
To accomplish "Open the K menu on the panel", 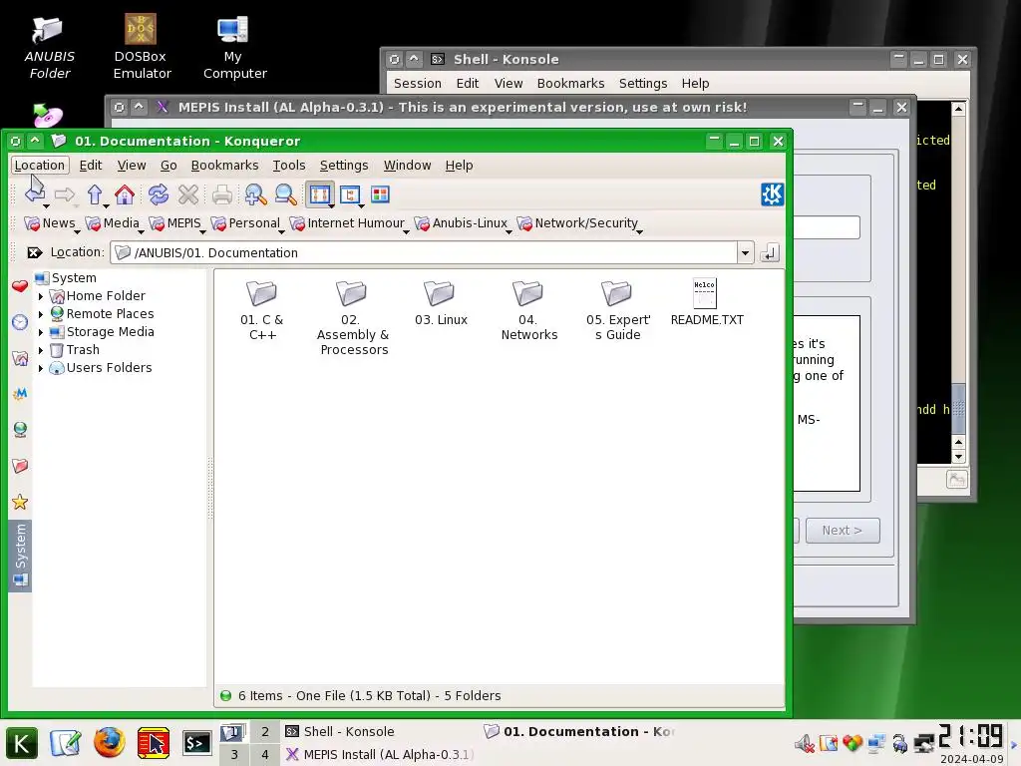I will (22, 743).
